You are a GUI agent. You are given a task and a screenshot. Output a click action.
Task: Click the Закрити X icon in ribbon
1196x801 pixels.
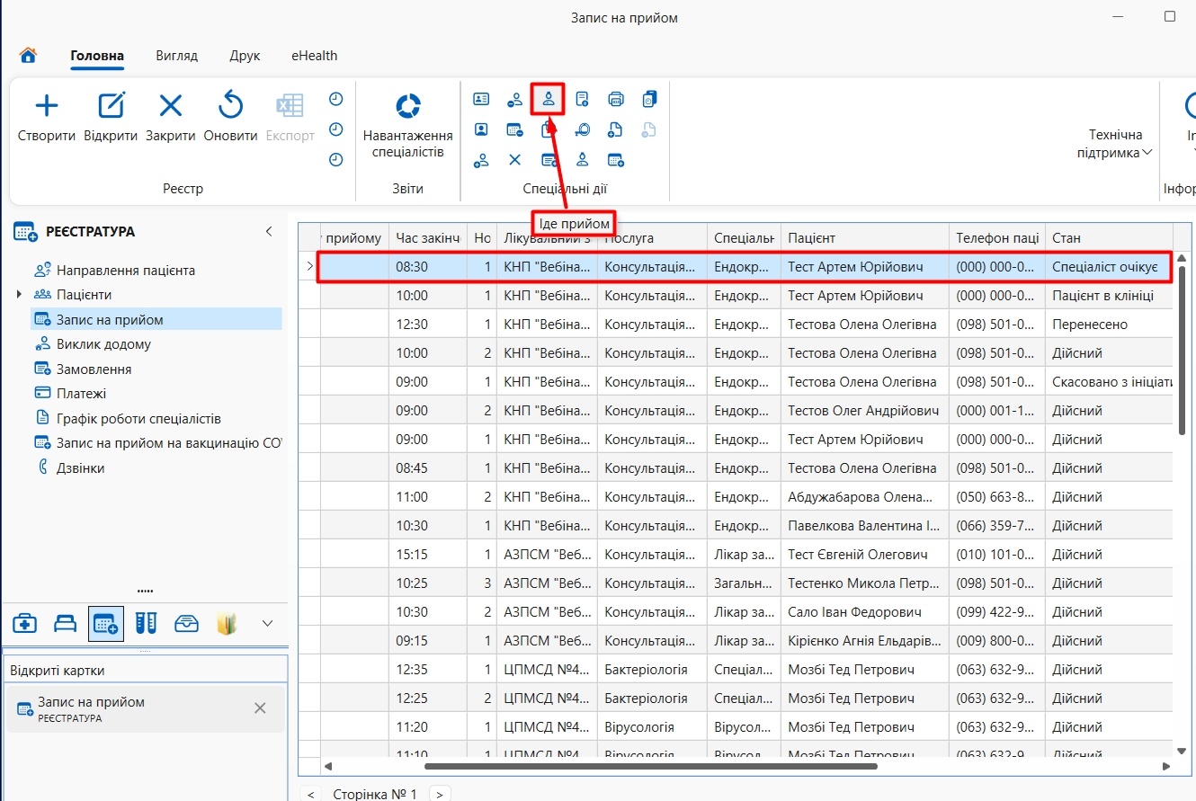(171, 106)
